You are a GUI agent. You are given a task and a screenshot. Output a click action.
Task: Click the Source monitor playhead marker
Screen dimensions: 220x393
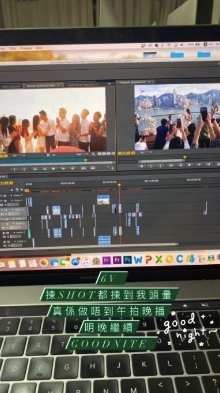pos(86,160)
